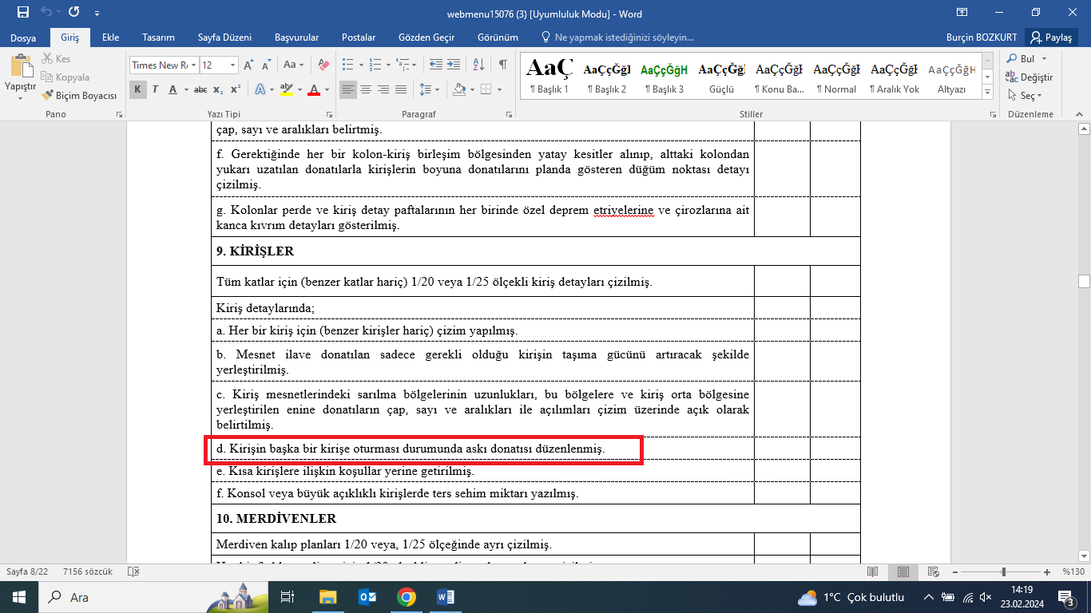The image size is (1091, 613).
Task: Apply Başlık 1 style
Action: (549, 76)
